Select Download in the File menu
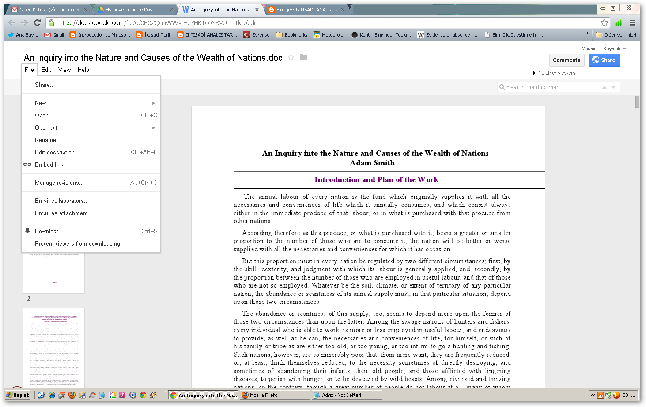This screenshot has height=407, width=646. (91, 232)
